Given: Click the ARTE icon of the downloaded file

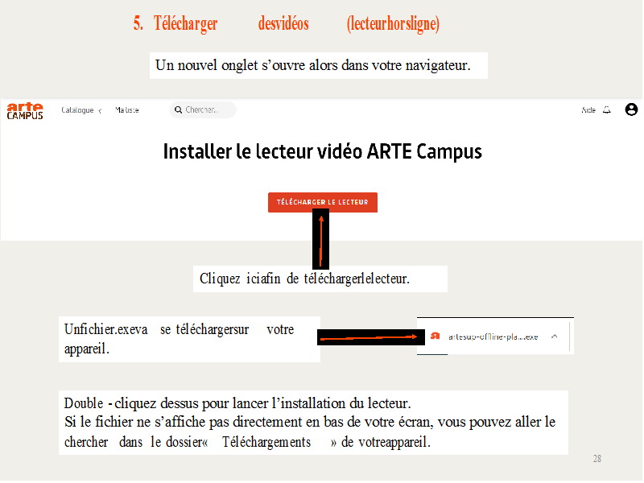Looking at the screenshot, I should [x=433, y=336].
